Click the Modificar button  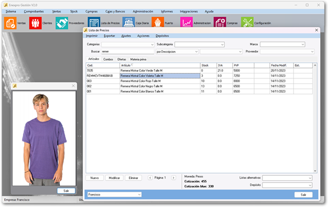(x=114, y=178)
